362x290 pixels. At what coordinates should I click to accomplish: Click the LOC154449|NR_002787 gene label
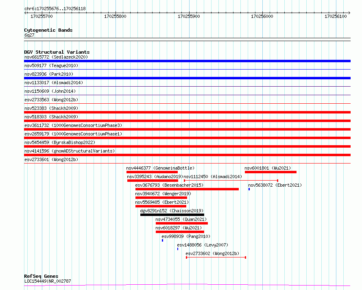point(48,281)
